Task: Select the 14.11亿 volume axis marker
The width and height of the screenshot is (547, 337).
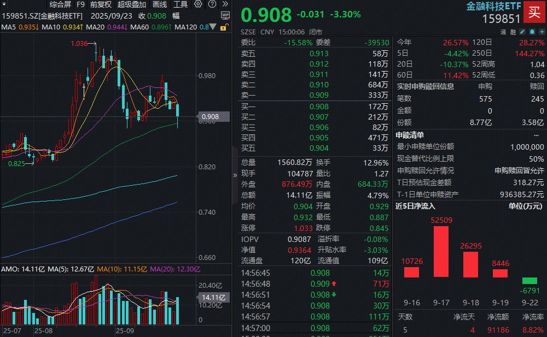Action: pos(213,297)
